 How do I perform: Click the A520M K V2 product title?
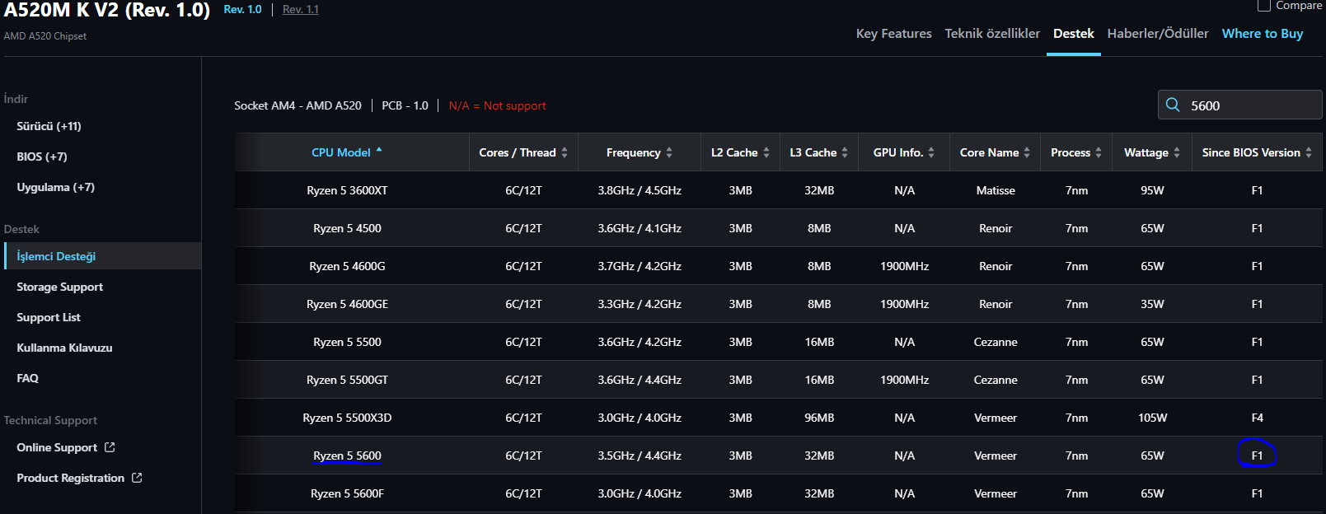106,10
